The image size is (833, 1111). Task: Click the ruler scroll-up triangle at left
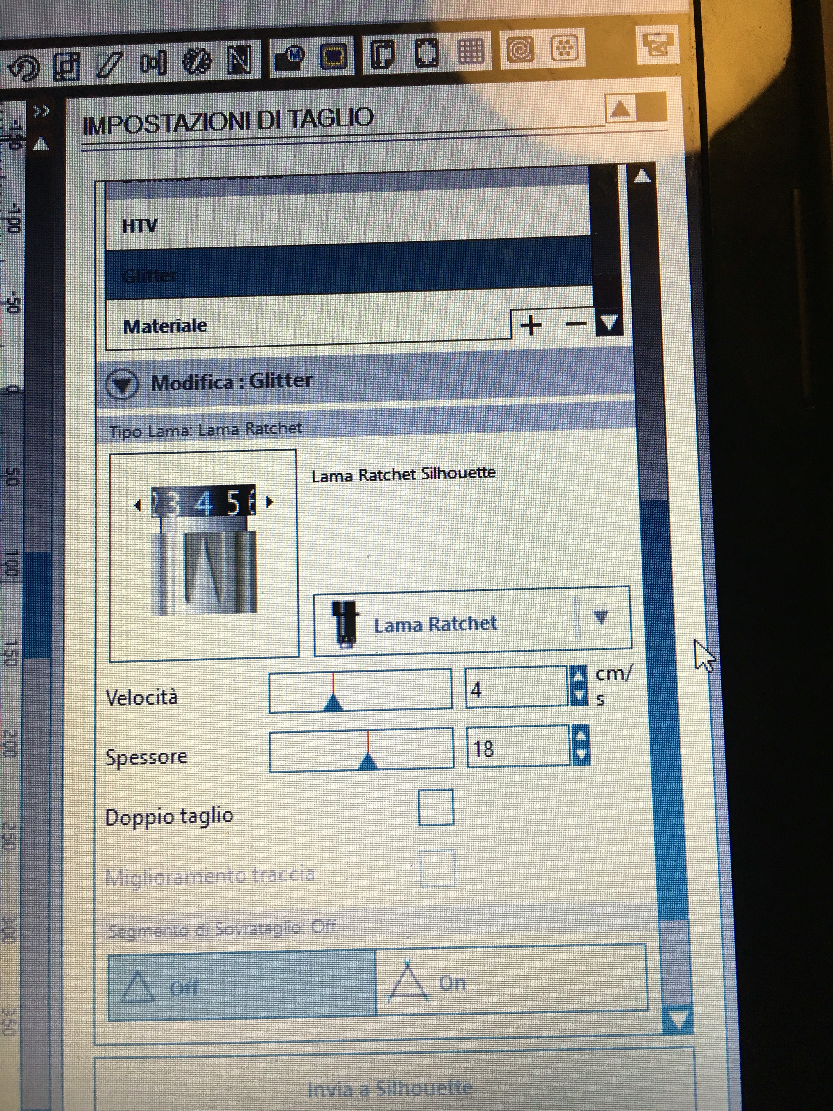[x=41, y=145]
